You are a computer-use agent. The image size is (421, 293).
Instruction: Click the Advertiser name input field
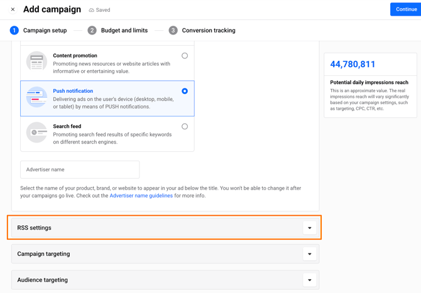(x=80, y=169)
